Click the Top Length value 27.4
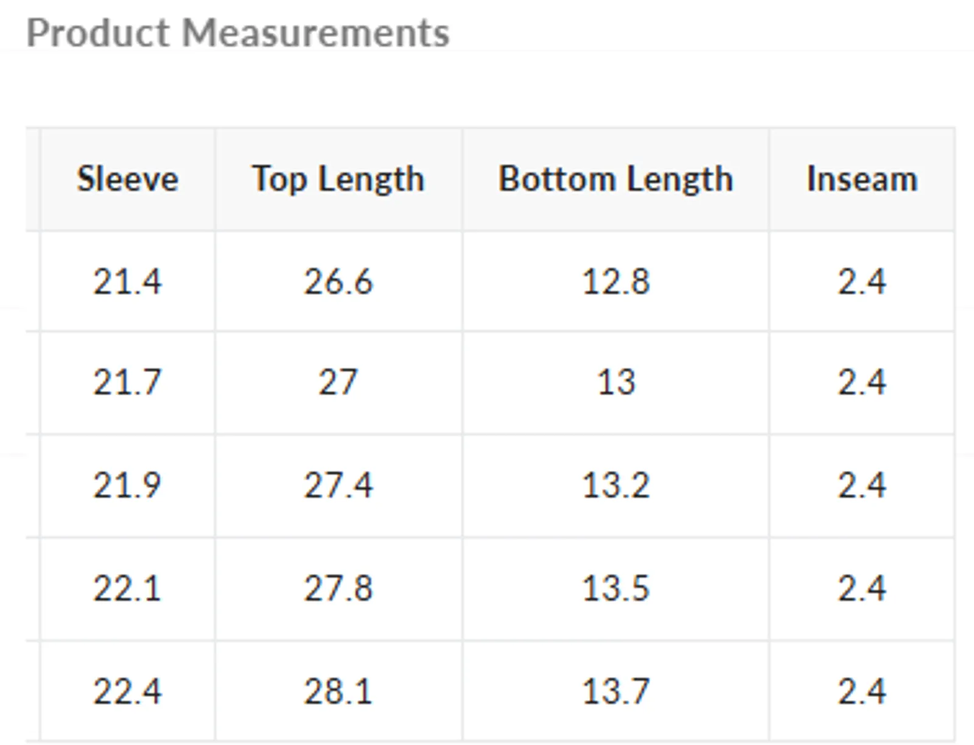Screen dimensions: 974x745 point(338,485)
